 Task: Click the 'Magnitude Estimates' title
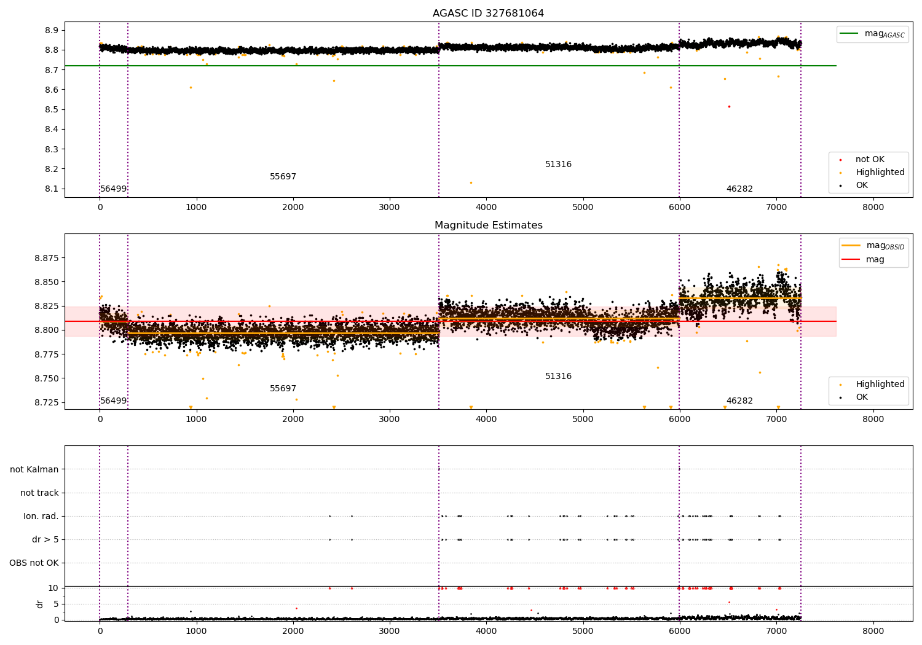coord(488,225)
